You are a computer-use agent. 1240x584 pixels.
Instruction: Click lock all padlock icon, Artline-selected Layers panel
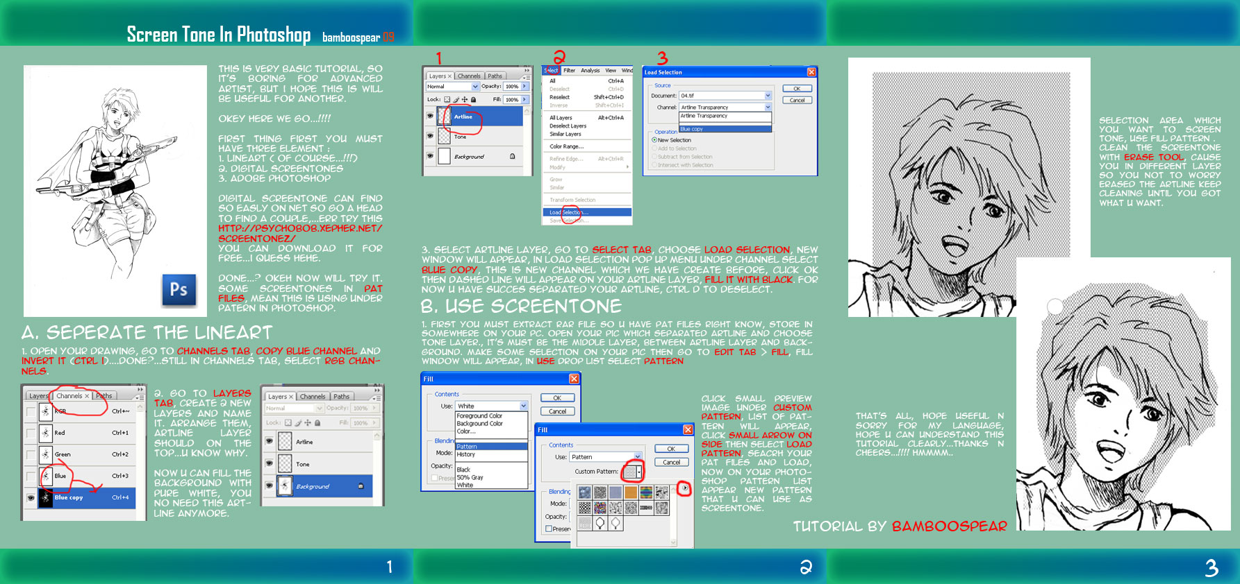473,99
